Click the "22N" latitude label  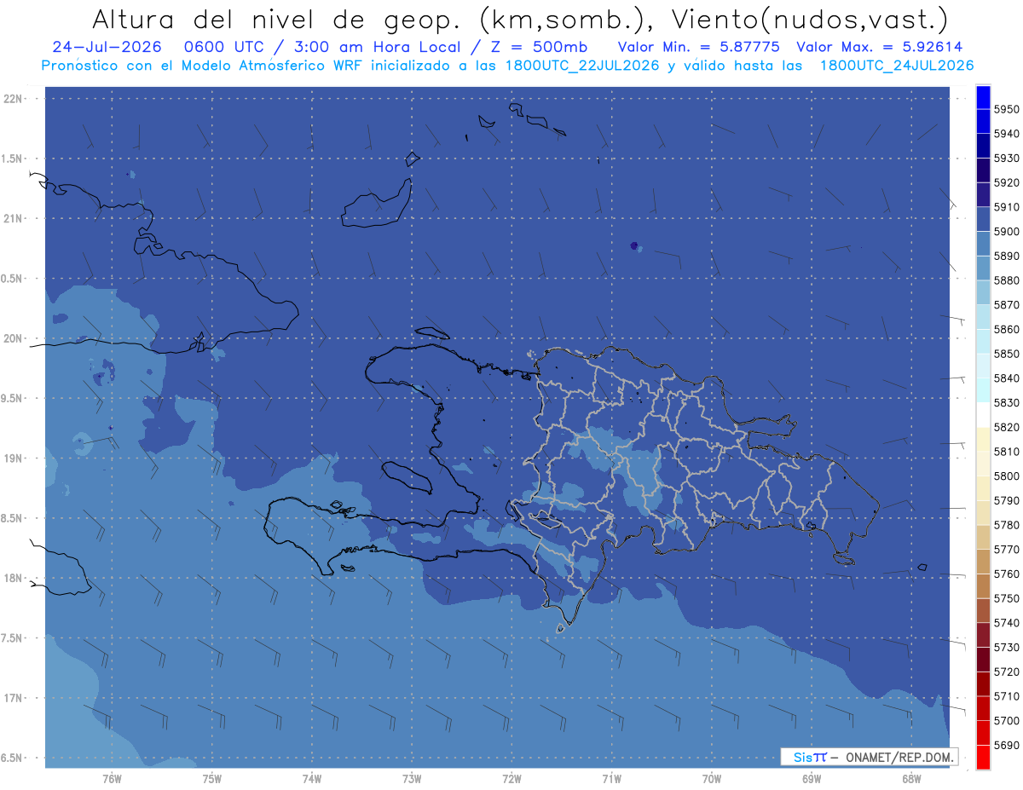tap(14, 99)
